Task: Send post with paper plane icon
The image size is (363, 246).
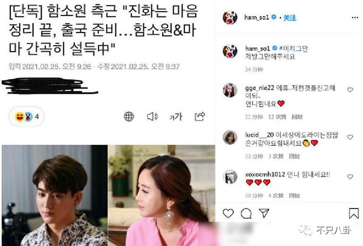Action: 264,213
